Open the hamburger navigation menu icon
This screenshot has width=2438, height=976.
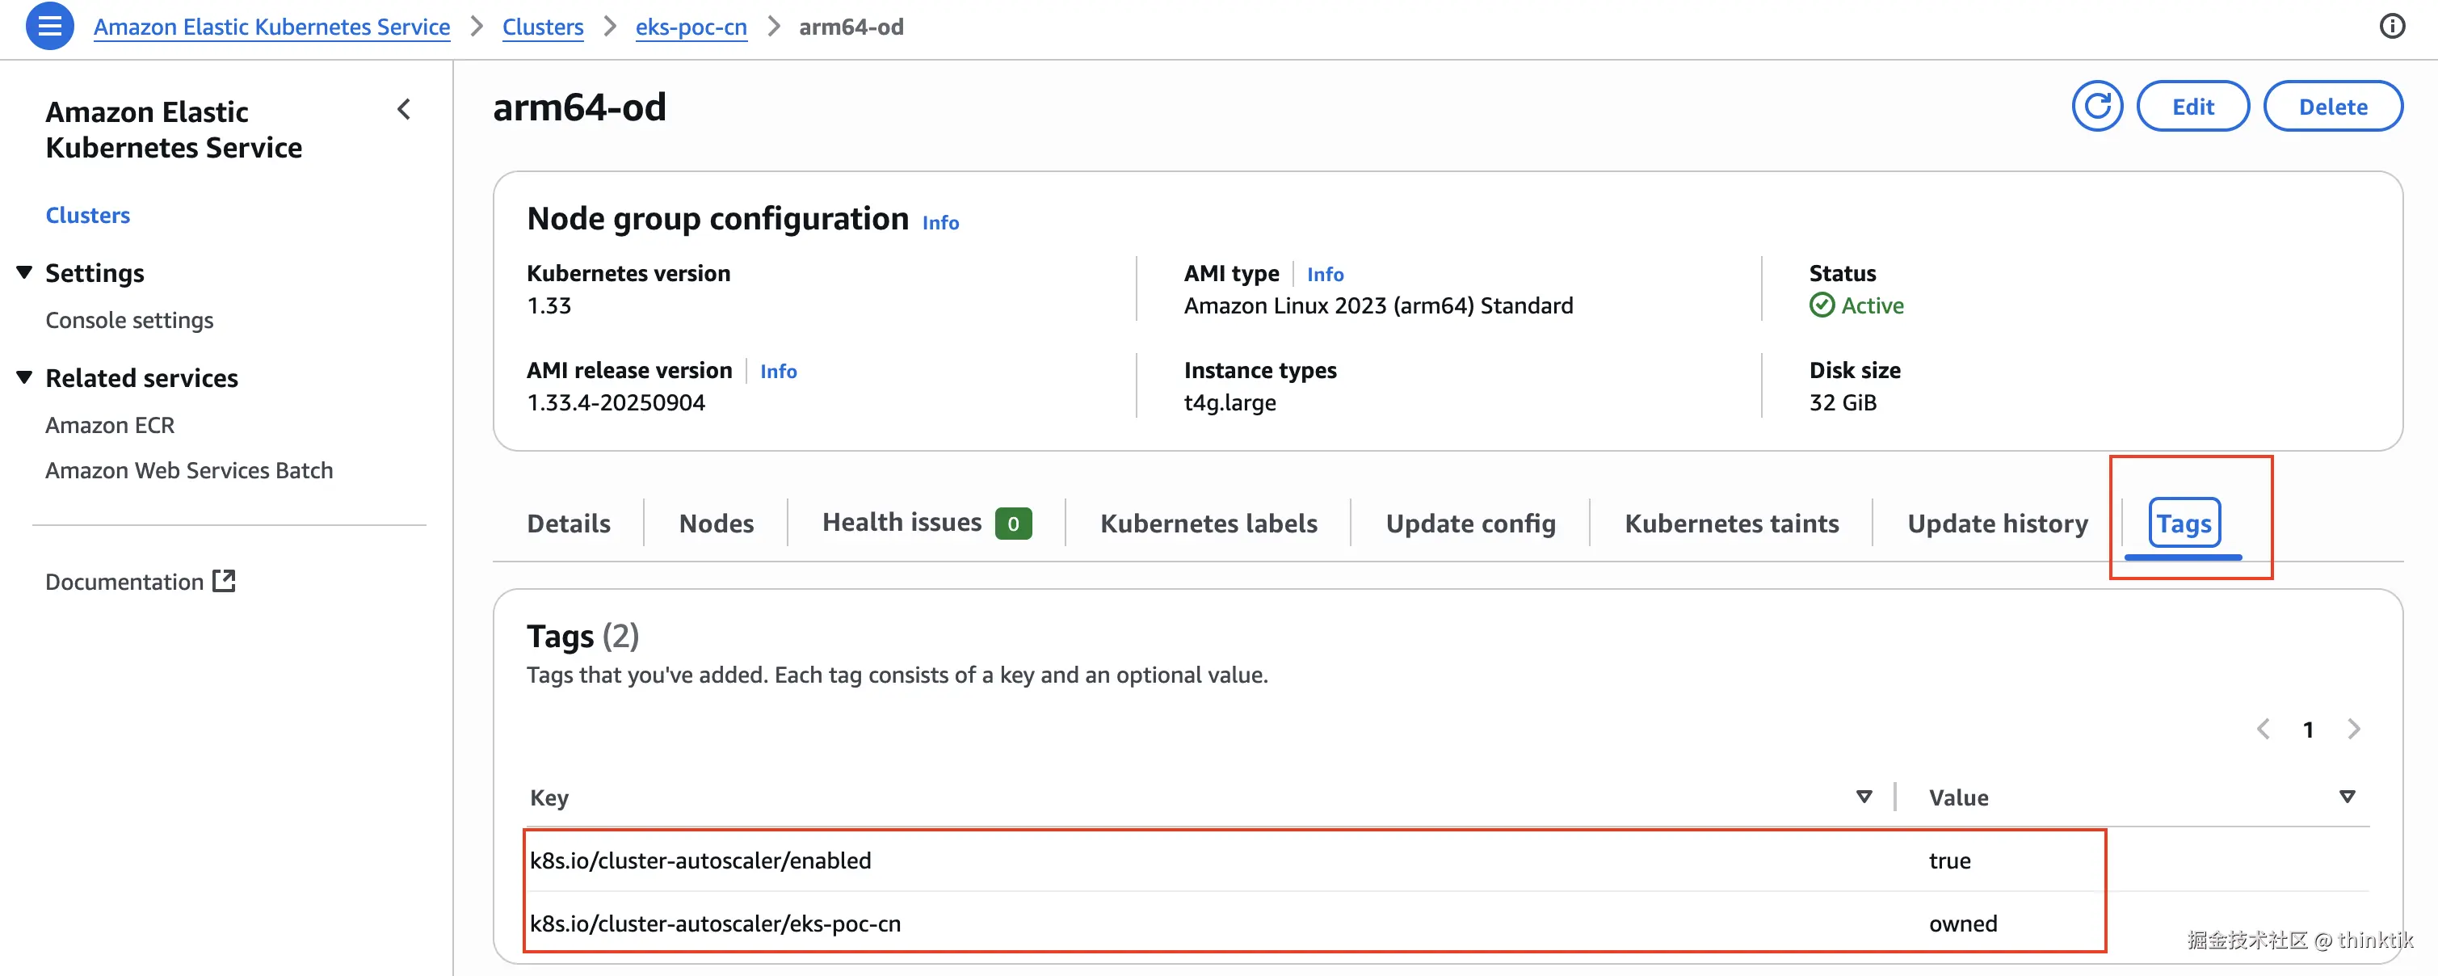pos(49,26)
